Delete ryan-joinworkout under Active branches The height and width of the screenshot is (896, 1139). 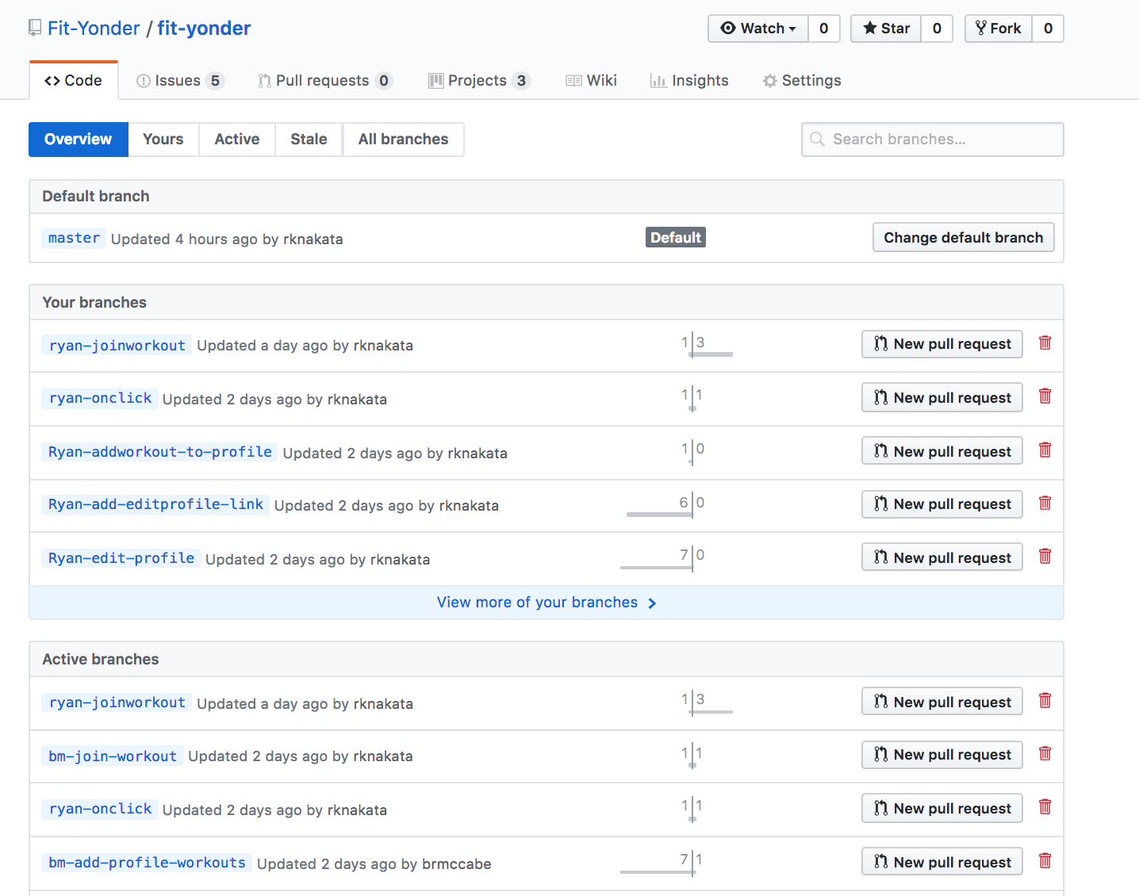pos(1045,700)
